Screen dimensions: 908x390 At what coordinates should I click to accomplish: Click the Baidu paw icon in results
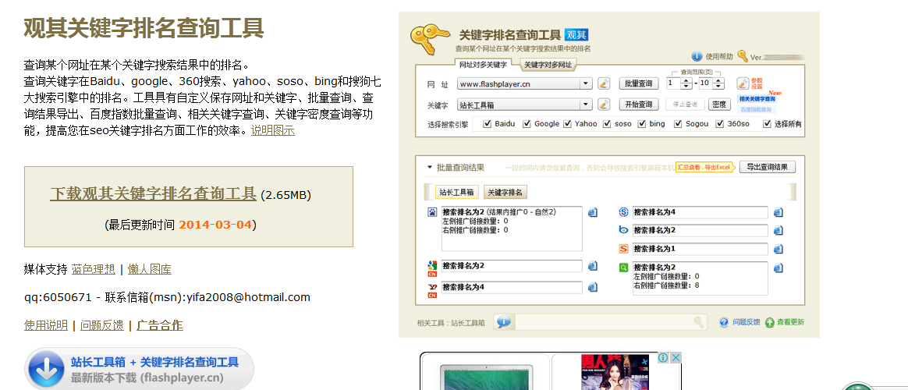(433, 212)
